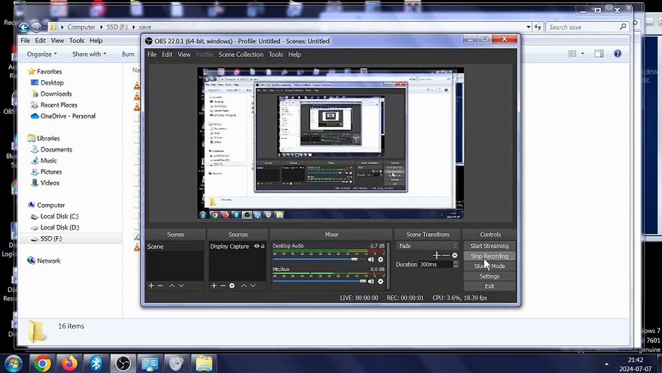The image size is (662, 373).
Task: Remove scene transition with minus icon
Action: coord(445,255)
